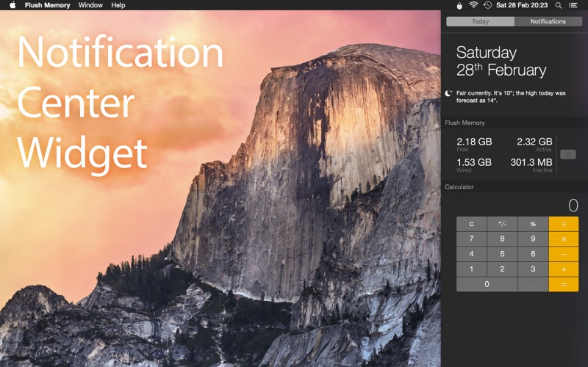Click the multiply operator key
The image size is (588, 367).
click(x=564, y=239)
